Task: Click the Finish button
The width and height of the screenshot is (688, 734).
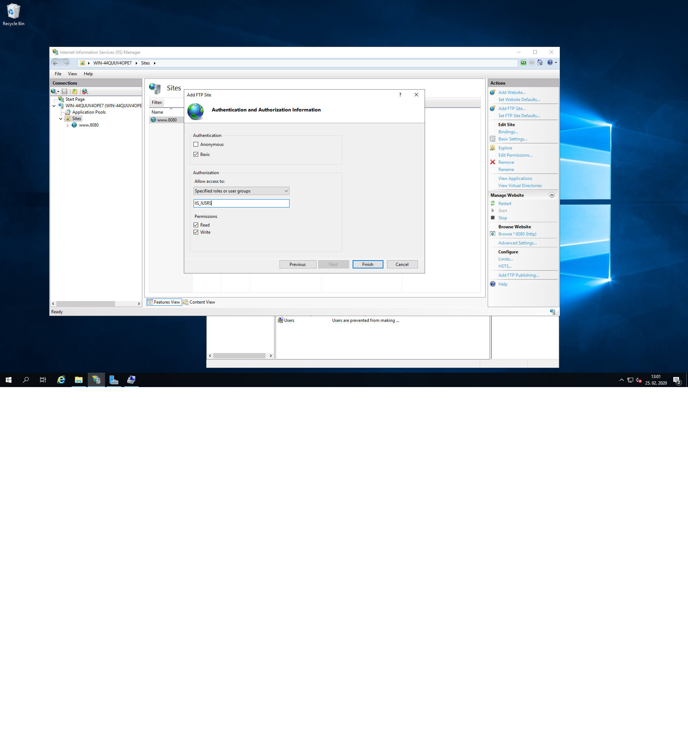Action: point(368,265)
